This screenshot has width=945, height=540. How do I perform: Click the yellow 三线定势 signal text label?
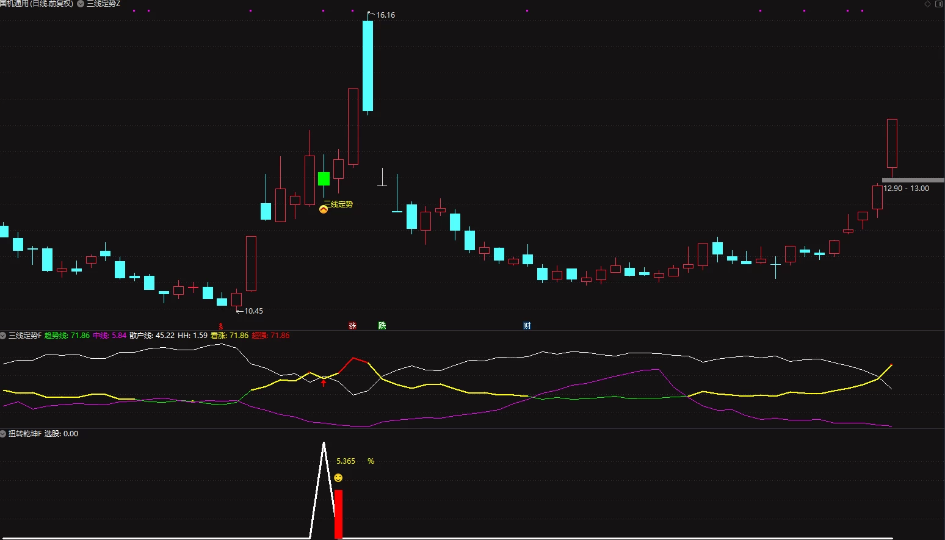pos(338,204)
